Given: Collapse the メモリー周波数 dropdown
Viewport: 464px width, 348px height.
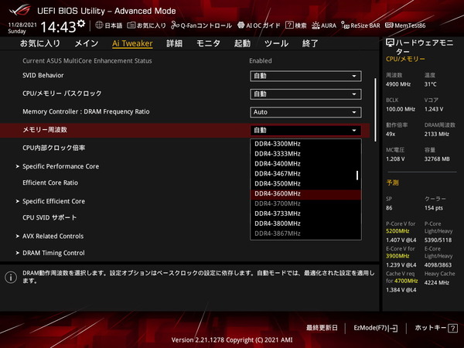Looking at the screenshot, I should pyautogui.click(x=305, y=130).
